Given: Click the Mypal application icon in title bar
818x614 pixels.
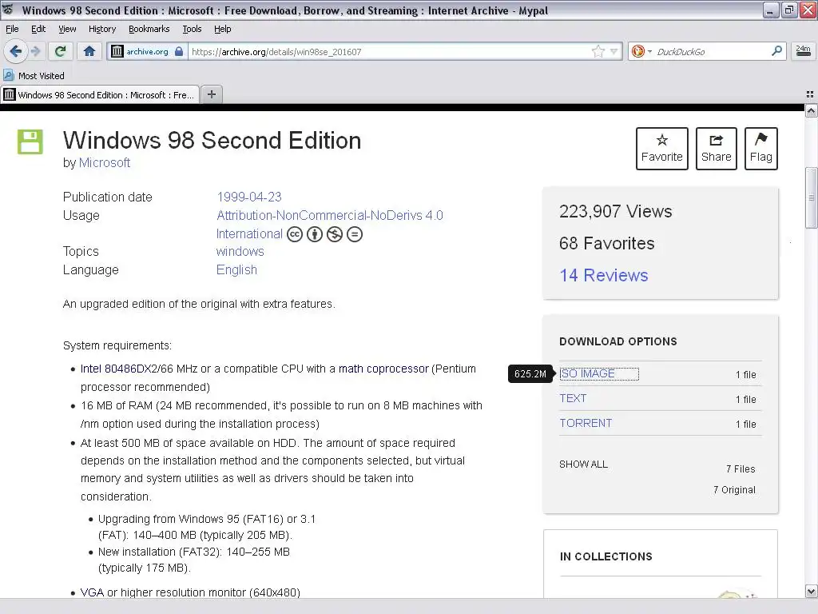Looking at the screenshot, I should coord(8,10).
